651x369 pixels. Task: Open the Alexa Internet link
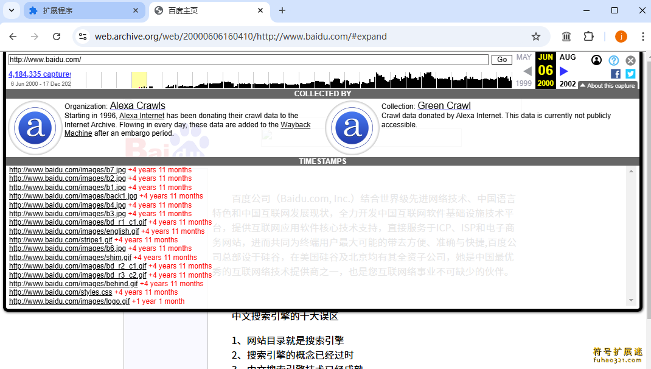click(x=142, y=116)
